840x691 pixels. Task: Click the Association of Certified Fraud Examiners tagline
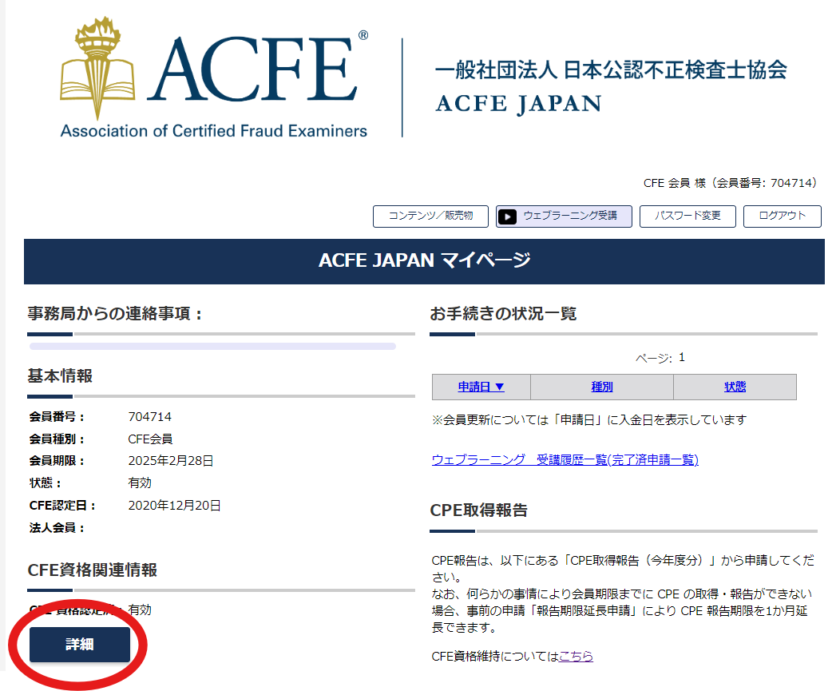214,131
